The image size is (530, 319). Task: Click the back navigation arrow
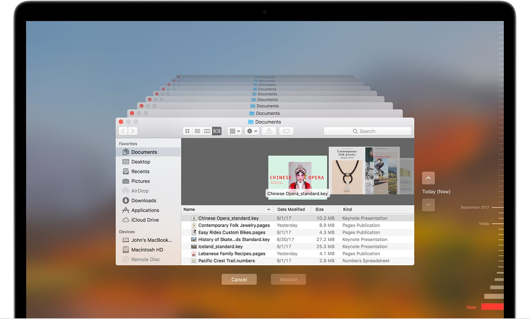123,131
